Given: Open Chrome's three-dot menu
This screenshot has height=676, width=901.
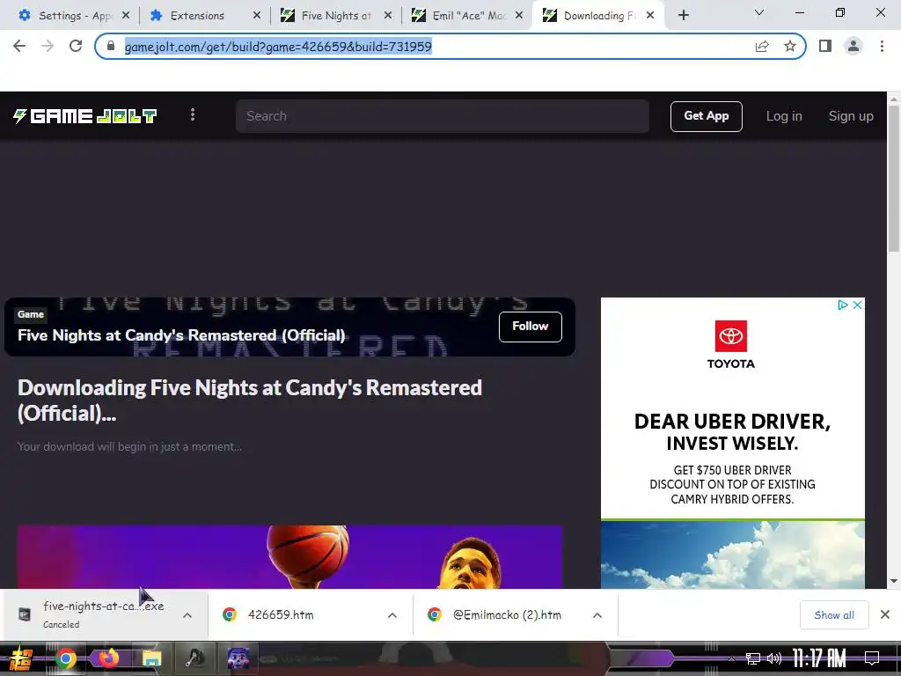Looking at the screenshot, I should click(x=882, y=46).
